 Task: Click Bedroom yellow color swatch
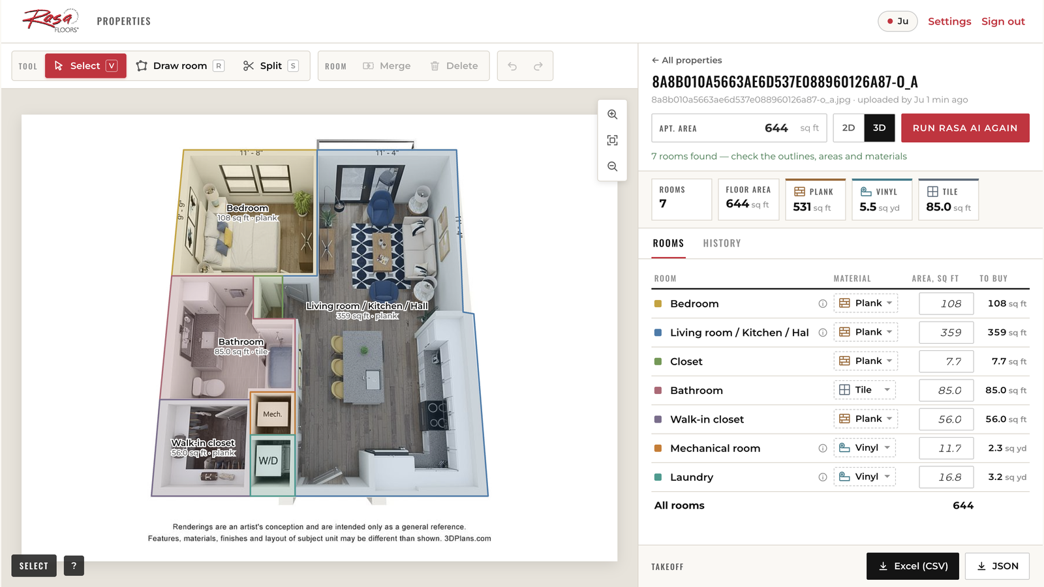tap(658, 304)
